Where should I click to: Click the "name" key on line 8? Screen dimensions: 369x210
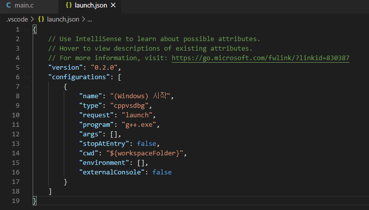(90, 96)
